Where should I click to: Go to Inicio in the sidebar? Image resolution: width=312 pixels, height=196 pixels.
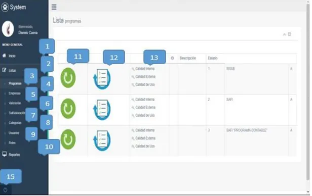coord(12,56)
